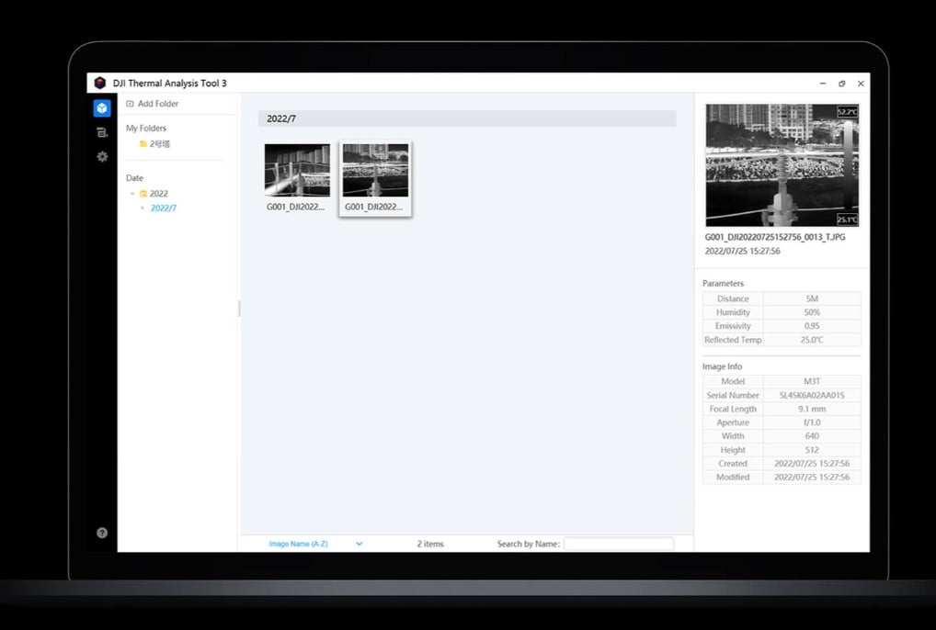Click the 2022/7 group header bar
The width and height of the screenshot is (936, 630).
coord(467,118)
